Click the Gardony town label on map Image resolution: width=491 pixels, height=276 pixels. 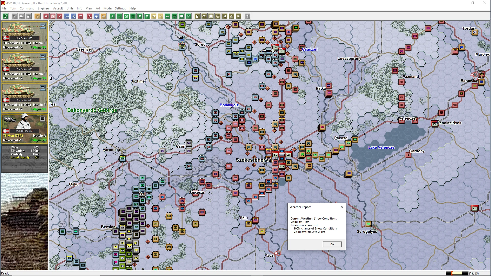[x=417, y=151]
